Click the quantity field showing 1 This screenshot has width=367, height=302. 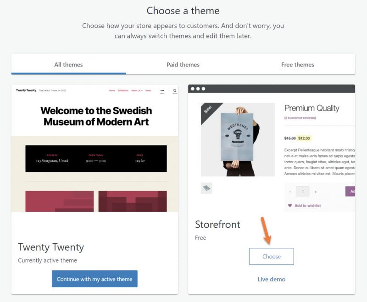click(x=302, y=191)
